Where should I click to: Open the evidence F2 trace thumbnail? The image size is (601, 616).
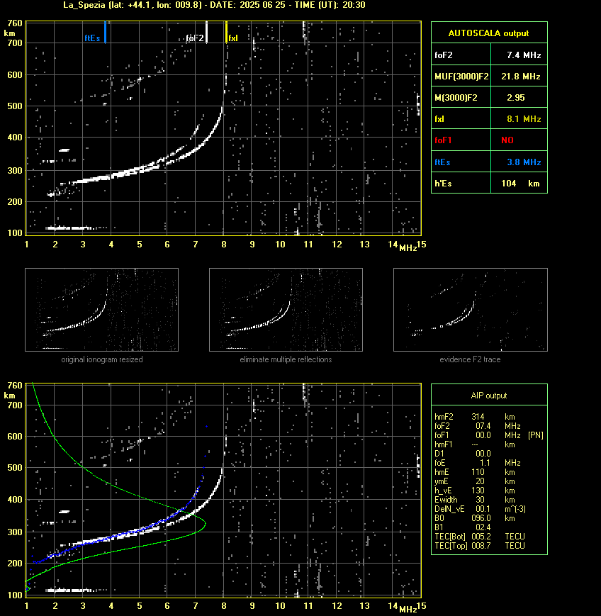(471, 310)
